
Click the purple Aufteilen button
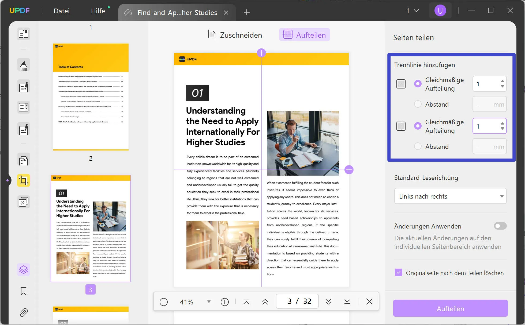point(450,308)
